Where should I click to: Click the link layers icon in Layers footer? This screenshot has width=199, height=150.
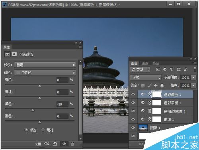click(x=141, y=144)
